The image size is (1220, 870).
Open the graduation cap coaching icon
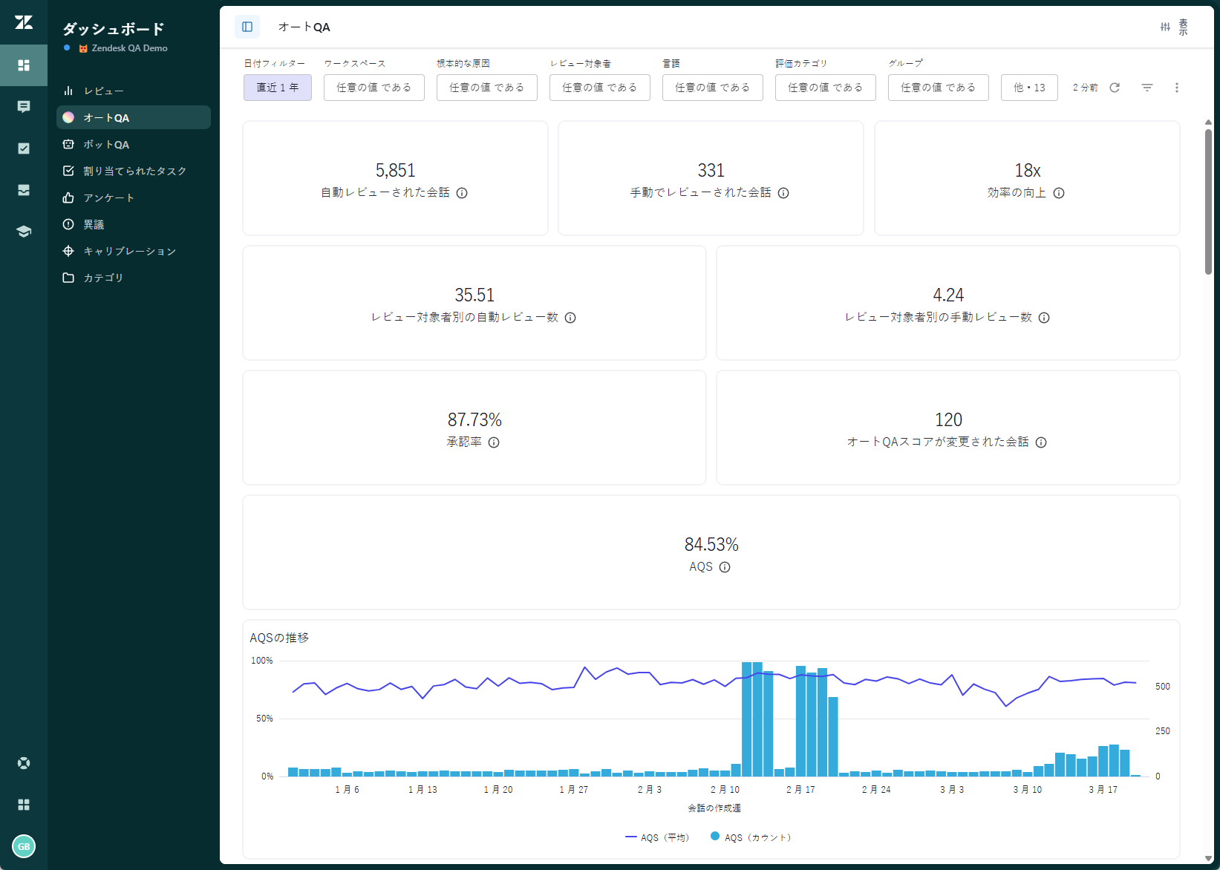coord(24,232)
